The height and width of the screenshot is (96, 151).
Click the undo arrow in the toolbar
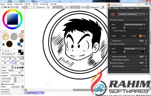point(26,7)
